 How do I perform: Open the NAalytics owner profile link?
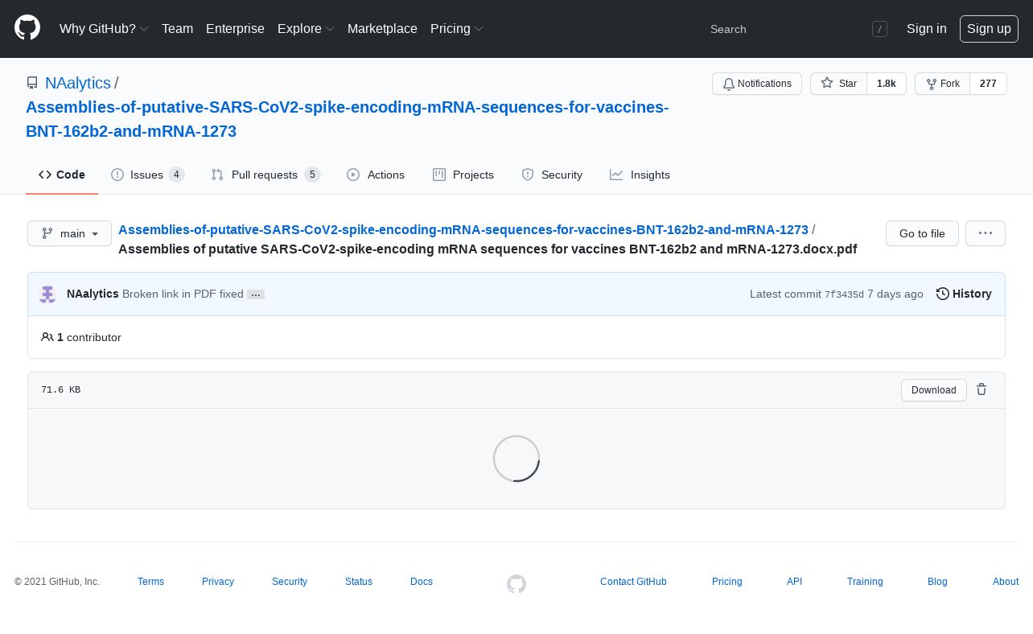[x=78, y=83]
